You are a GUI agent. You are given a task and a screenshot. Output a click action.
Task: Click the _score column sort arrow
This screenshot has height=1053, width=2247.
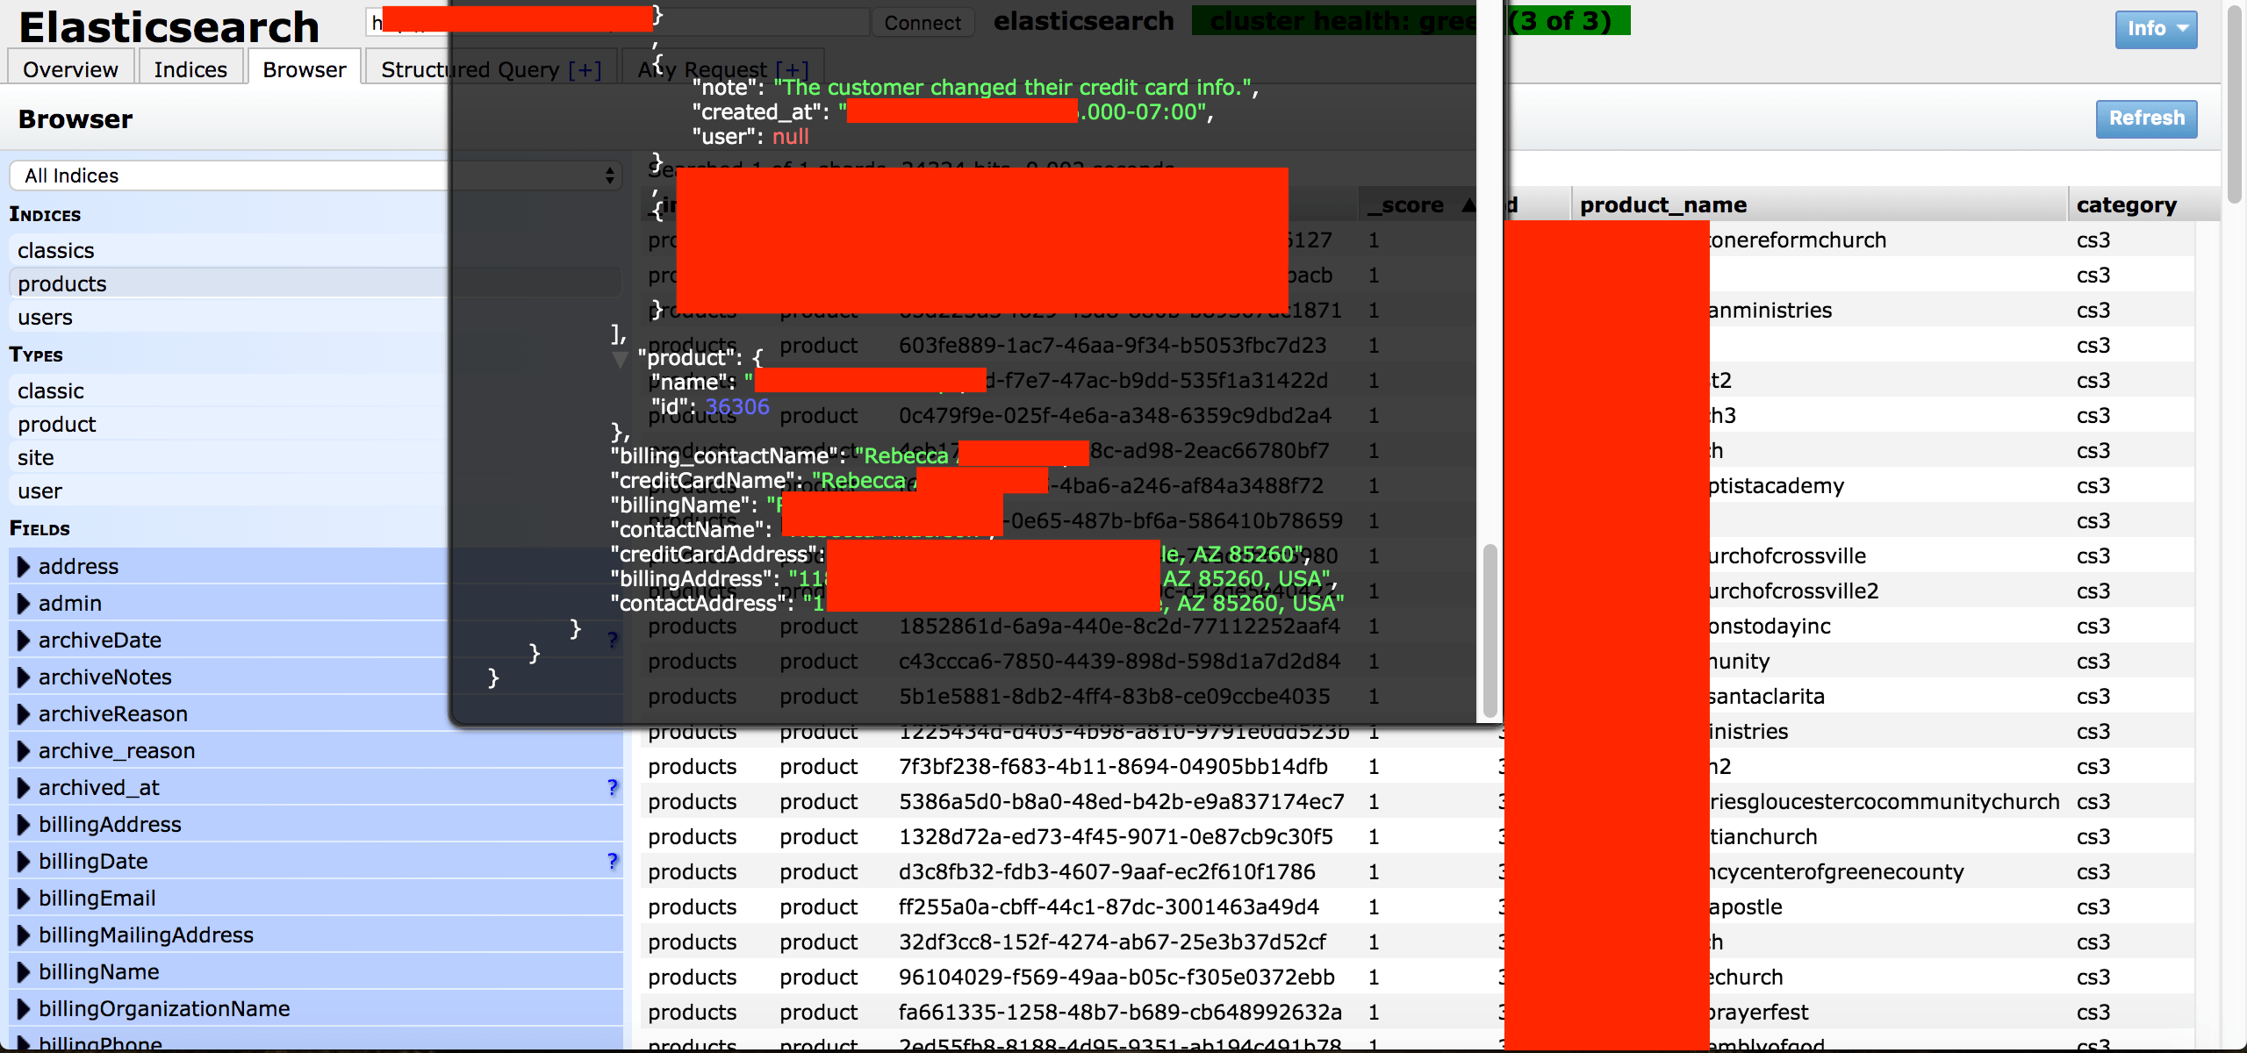1468,205
